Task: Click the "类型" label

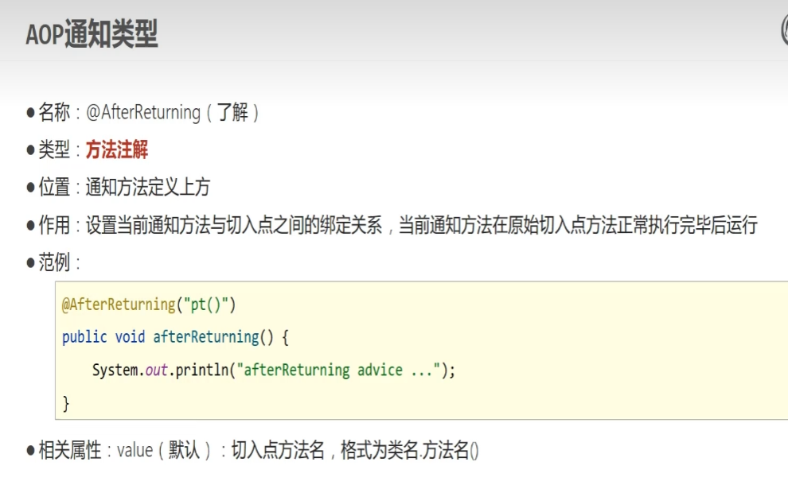Action: [x=54, y=150]
